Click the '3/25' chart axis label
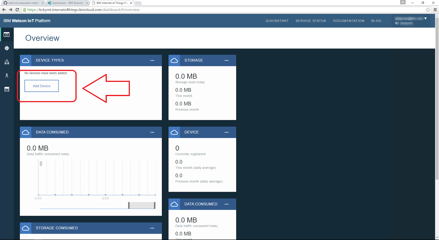 [x=38, y=198]
